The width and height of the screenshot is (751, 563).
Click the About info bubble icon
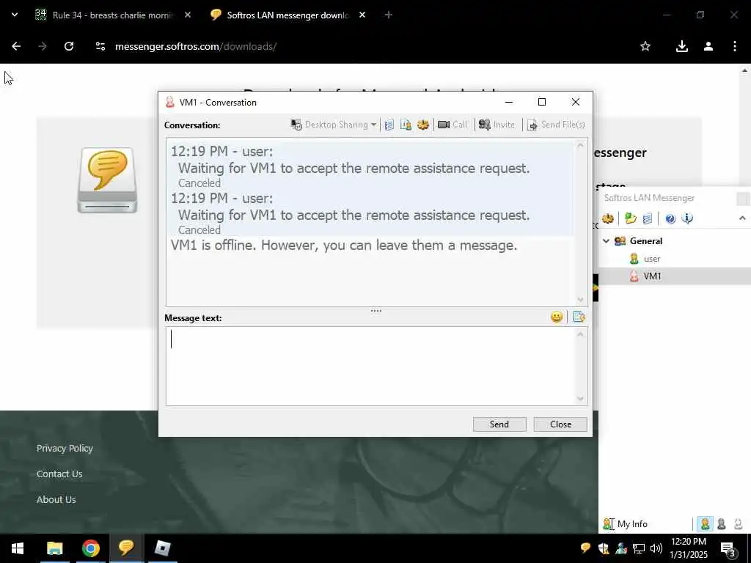(687, 218)
